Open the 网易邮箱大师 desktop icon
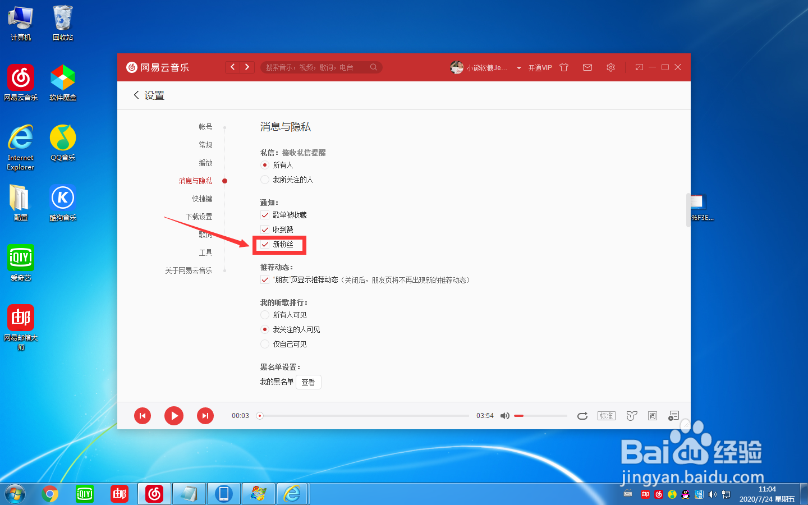This screenshot has width=808, height=505. pos(21,328)
